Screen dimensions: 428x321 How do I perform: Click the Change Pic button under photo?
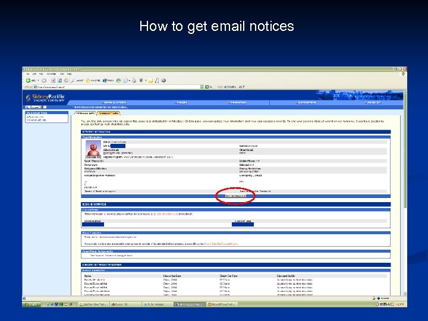click(93, 157)
